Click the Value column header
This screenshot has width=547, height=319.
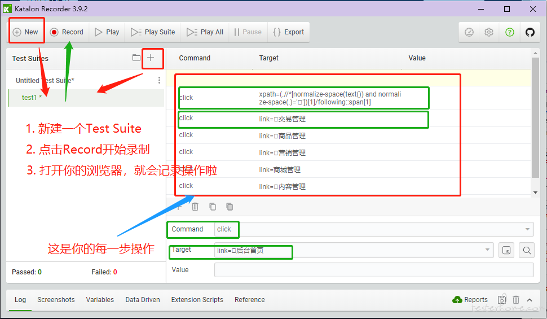click(x=417, y=58)
